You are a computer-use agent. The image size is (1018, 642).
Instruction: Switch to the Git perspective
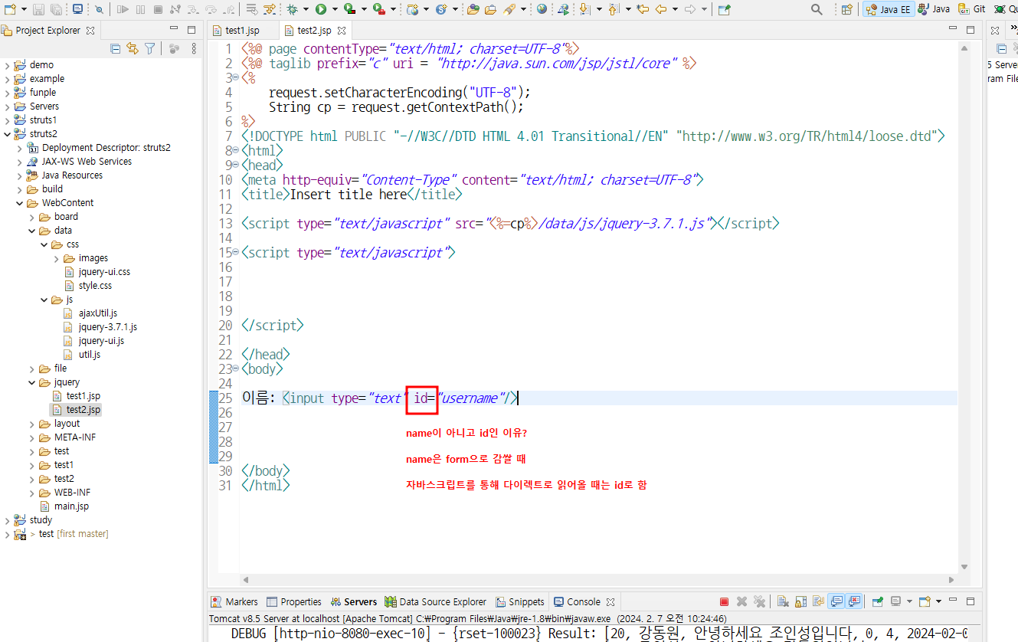[x=972, y=9]
